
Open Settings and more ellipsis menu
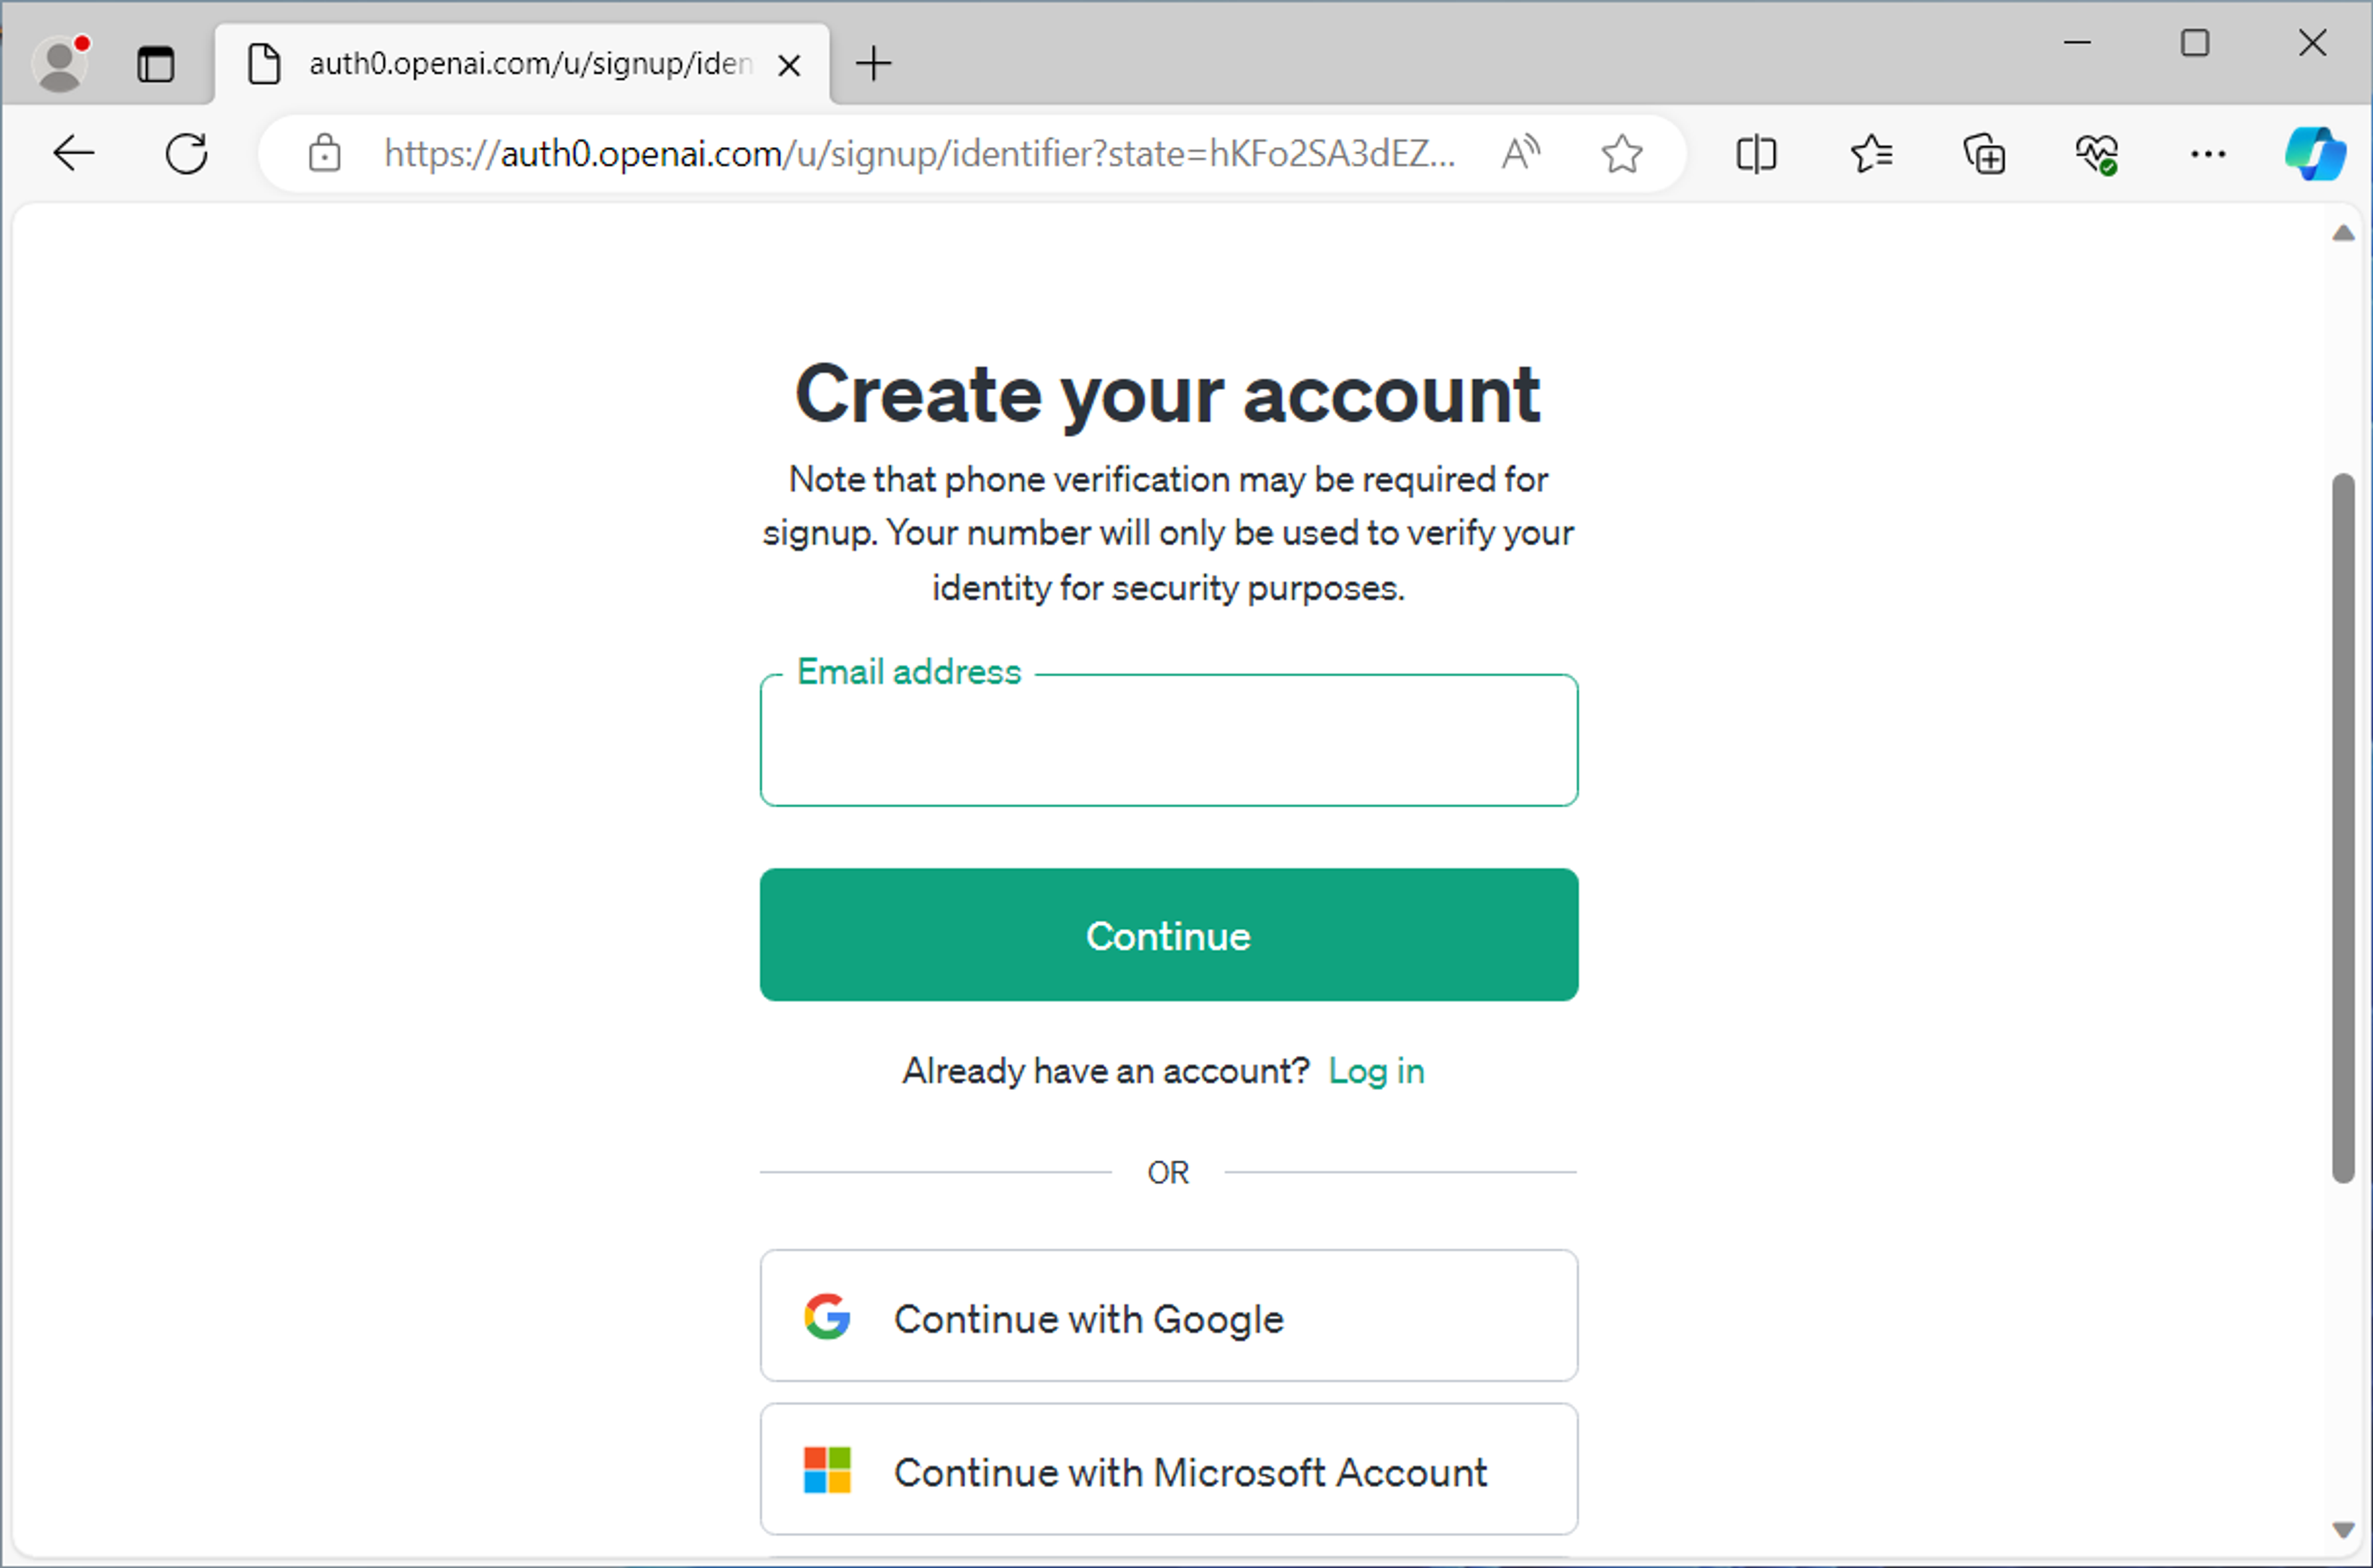[x=2208, y=154]
